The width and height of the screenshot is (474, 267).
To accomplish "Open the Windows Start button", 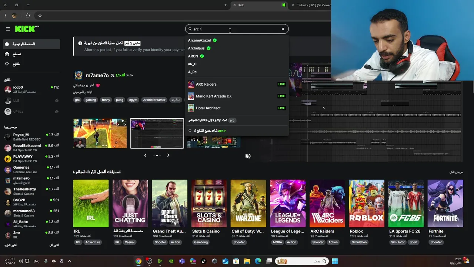I will point(335,261).
